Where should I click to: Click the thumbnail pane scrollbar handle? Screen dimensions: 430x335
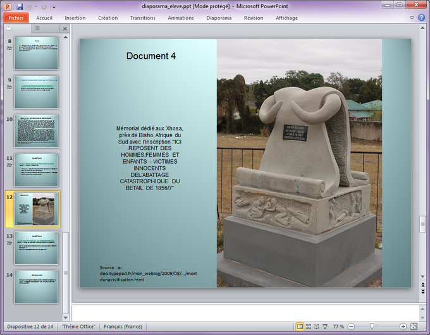(x=66, y=273)
